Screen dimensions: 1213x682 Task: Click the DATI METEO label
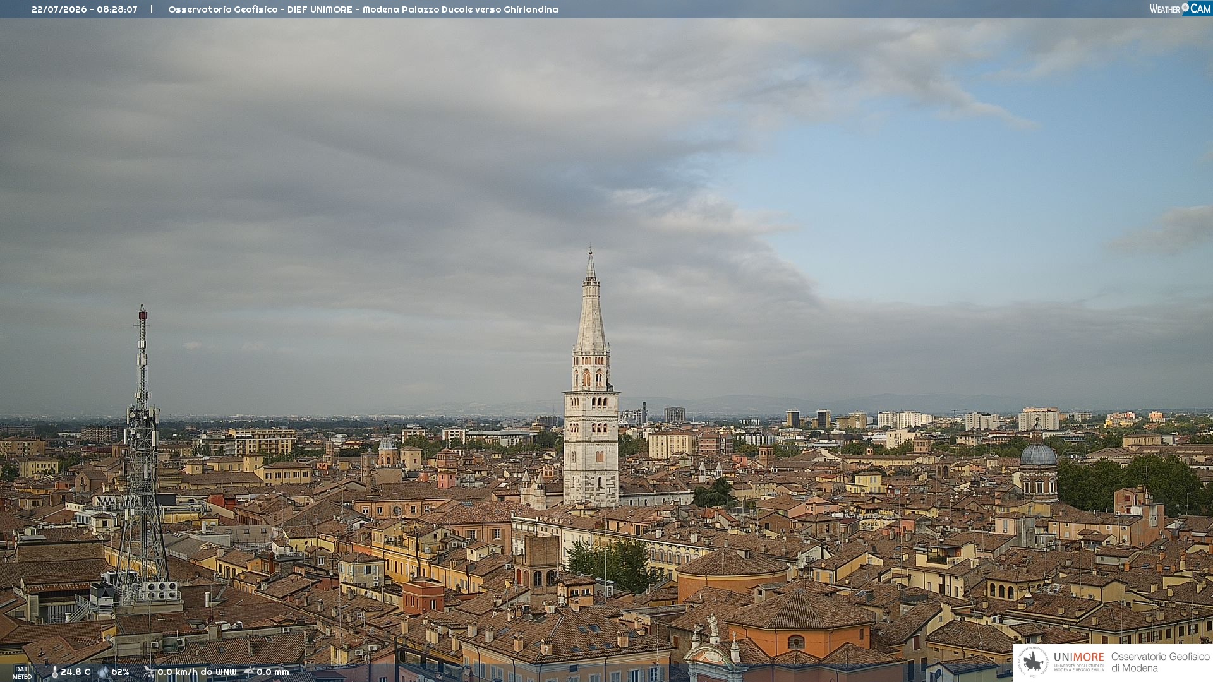click(22, 673)
